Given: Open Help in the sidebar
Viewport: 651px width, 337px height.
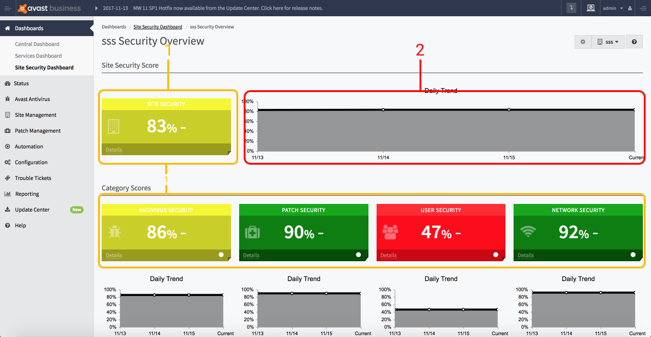Looking at the screenshot, I should (x=47, y=226).
